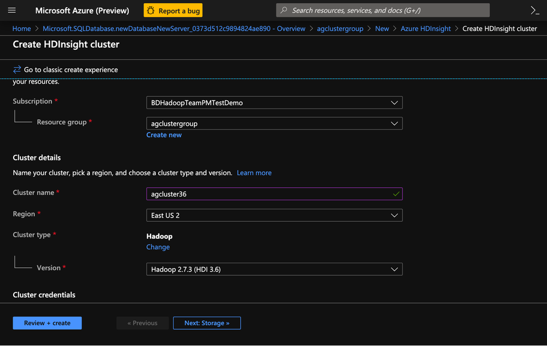This screenshot has height=346, width=547.
Task: Open the SQLDatabase deployment Overview breadcrumb
Action: pyautogui.click(x=174, y=28)
